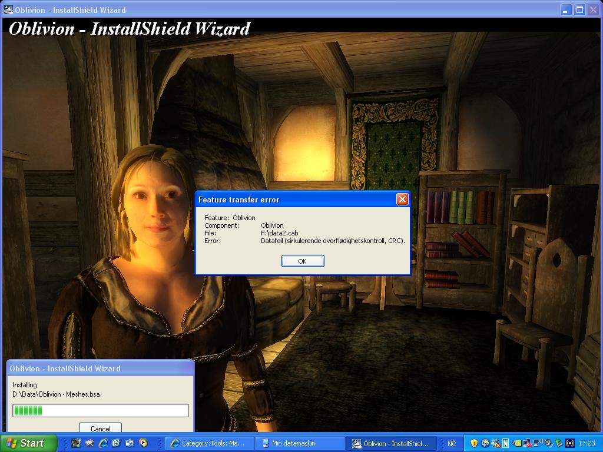Minimize the Oblivion InstallShield Wizard window
Image resolution: width=603 pixels, height=452 pixels.
click(x=565, y=9)
